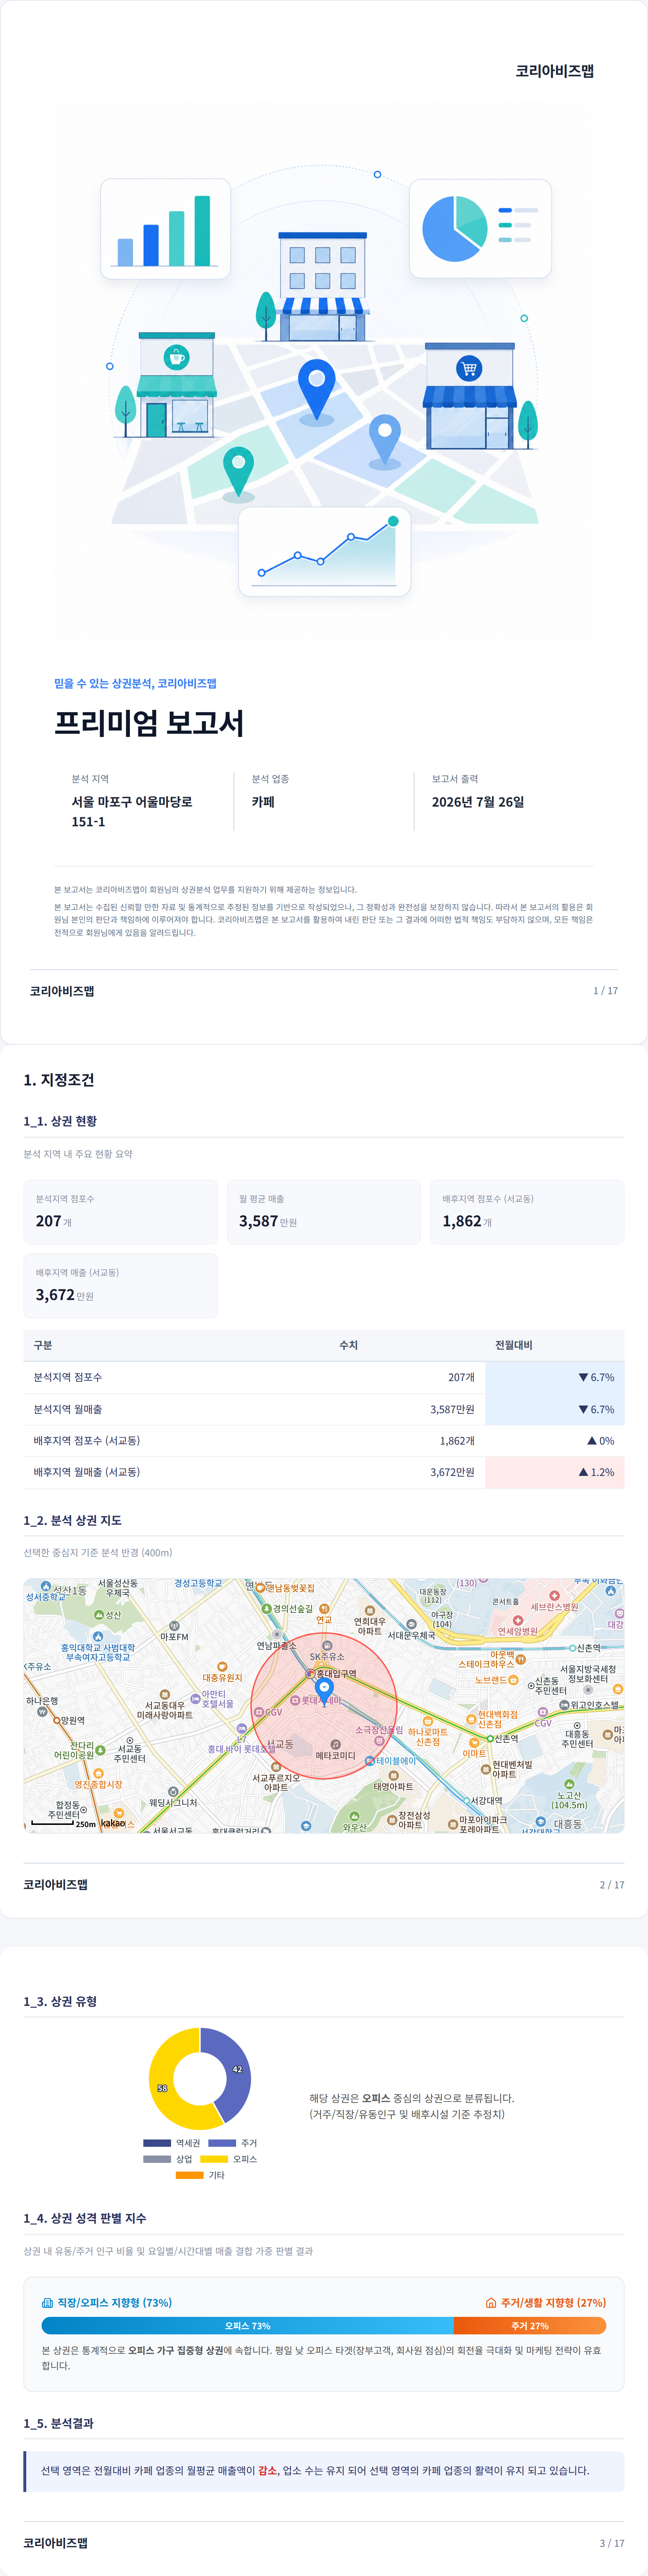Click the red 감소 word in the analysis result
Viewport: 648px width, 2576px height.
(x=267, y=2470)
